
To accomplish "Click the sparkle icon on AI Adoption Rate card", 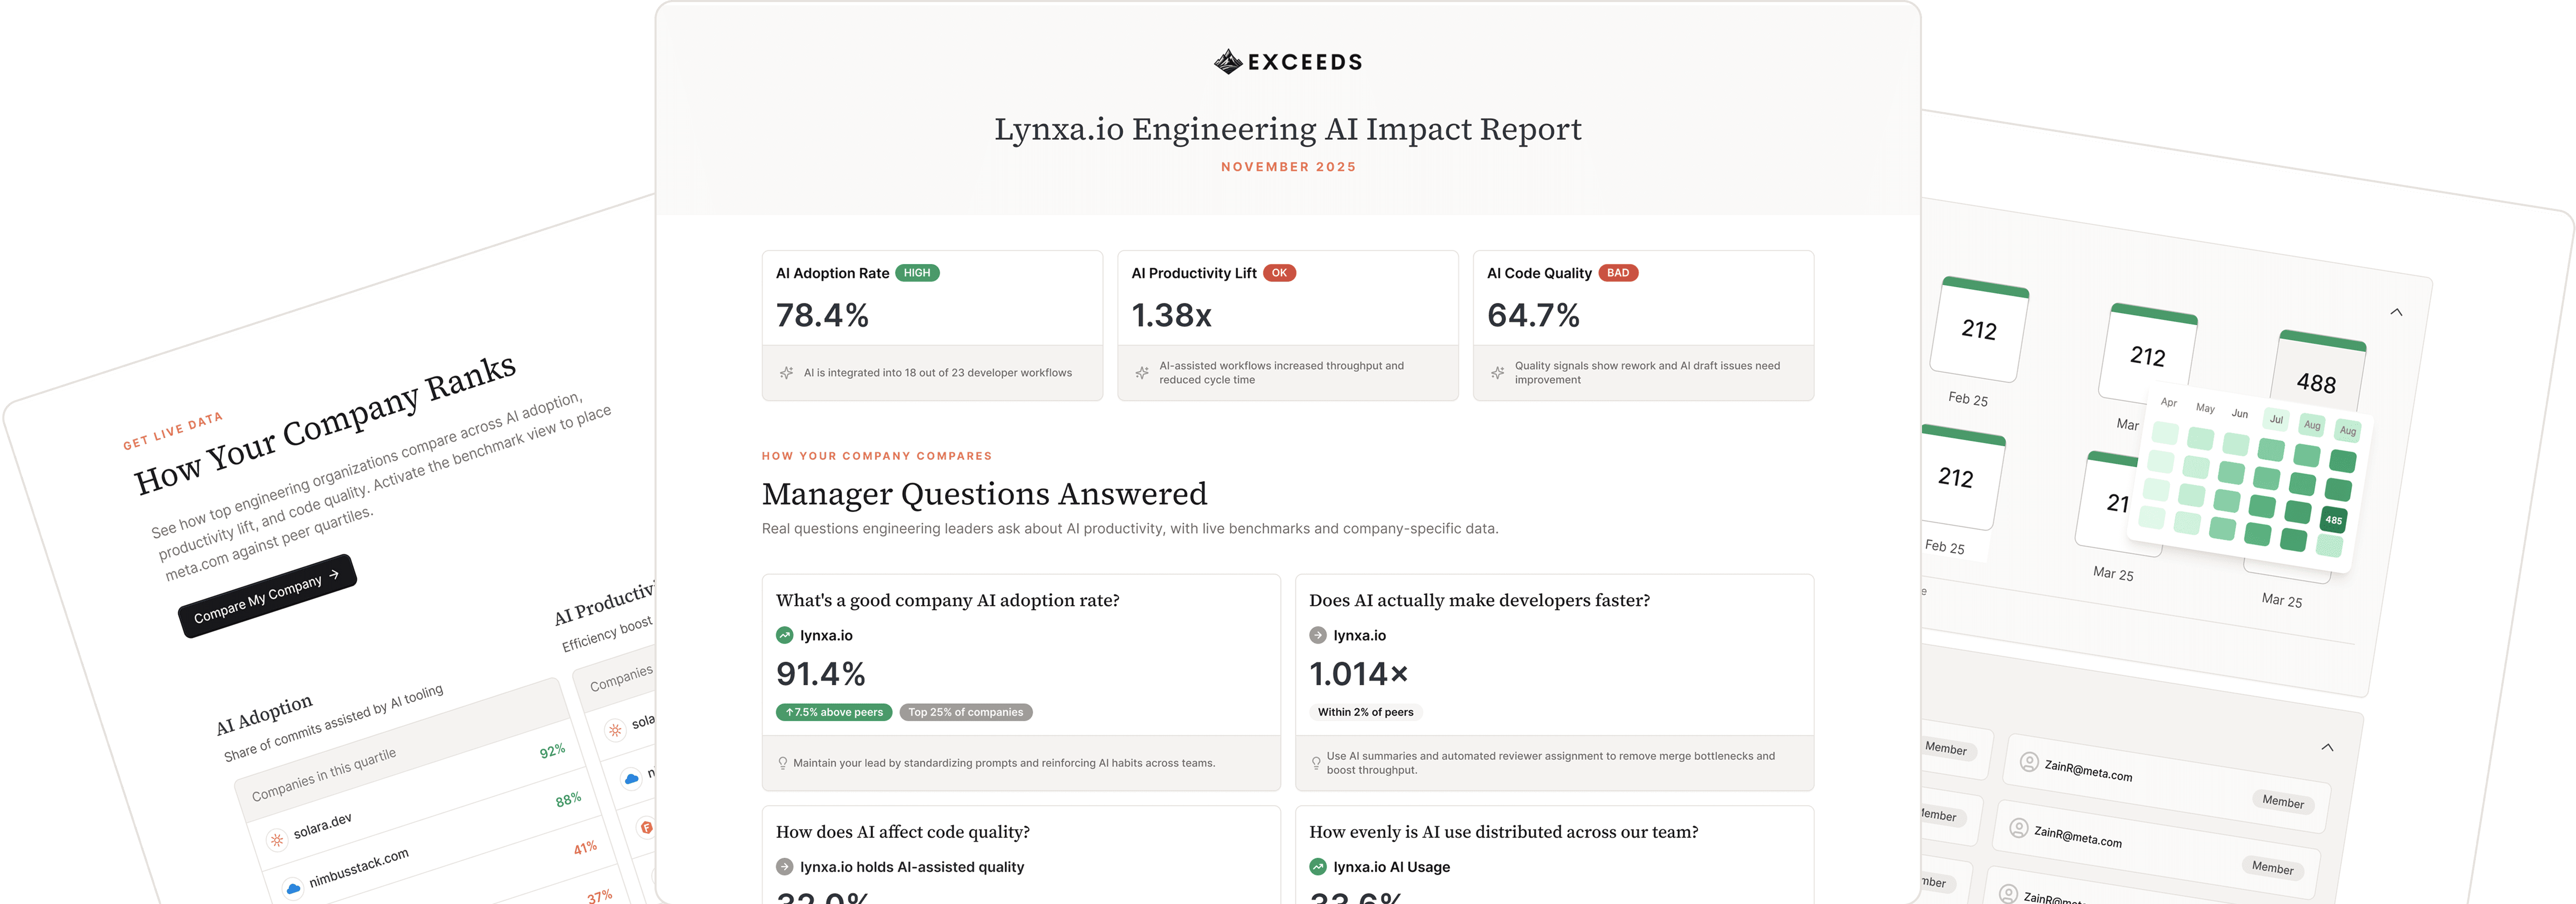I will click(788, 372).
